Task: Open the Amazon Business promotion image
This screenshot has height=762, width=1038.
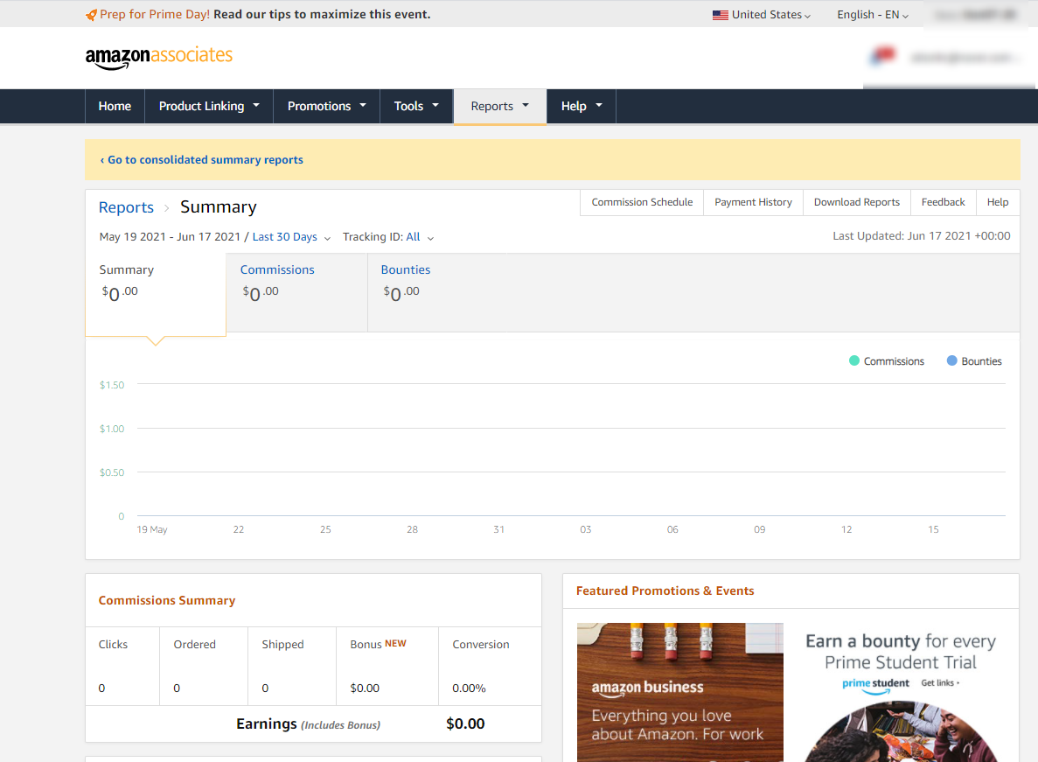Action: [679, 692]
